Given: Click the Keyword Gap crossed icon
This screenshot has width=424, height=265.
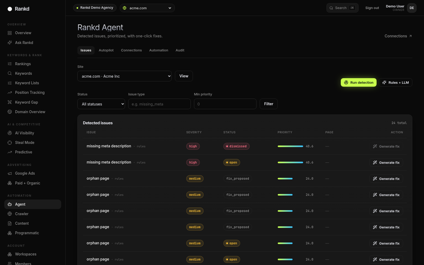Looking at the screenshot, I should click(x=10, y=102).
